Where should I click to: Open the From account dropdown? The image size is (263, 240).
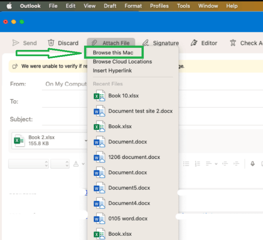pos(66,84)
